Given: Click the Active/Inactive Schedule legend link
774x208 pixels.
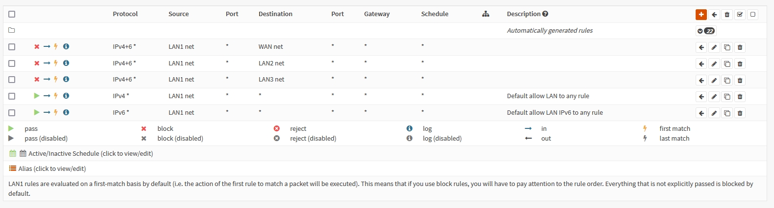Looking at the screenshot, I should point(91,153).
